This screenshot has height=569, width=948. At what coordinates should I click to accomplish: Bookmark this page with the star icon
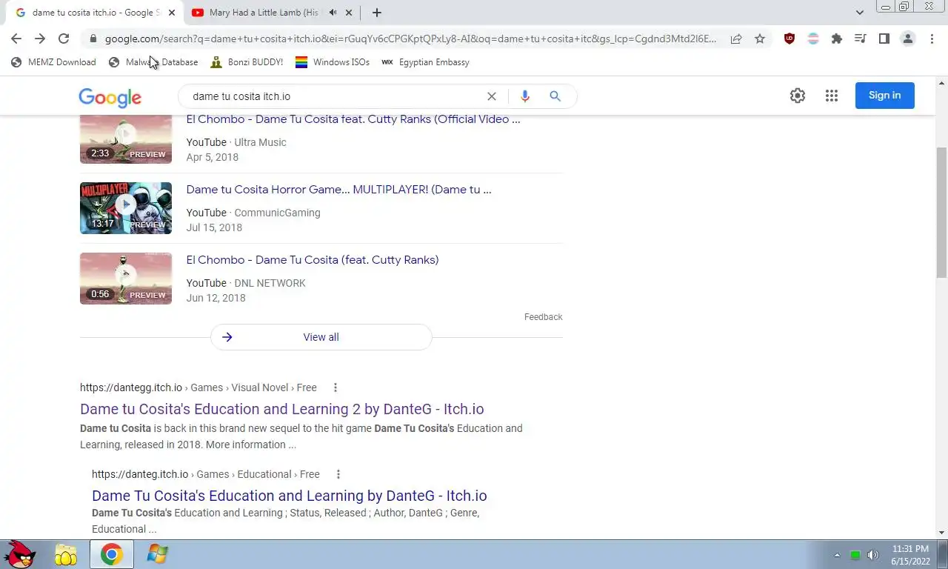760,39
